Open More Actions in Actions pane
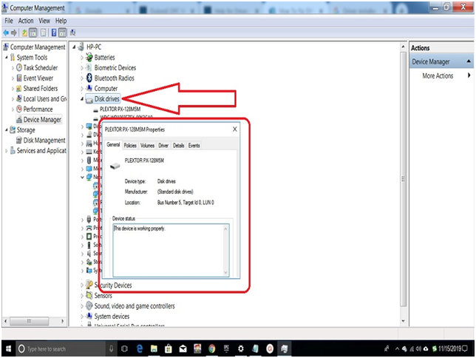476x358 pixels. click(438, 75)
